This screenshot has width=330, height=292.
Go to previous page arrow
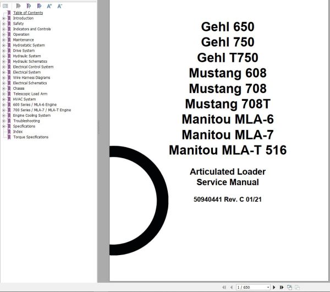232,287
